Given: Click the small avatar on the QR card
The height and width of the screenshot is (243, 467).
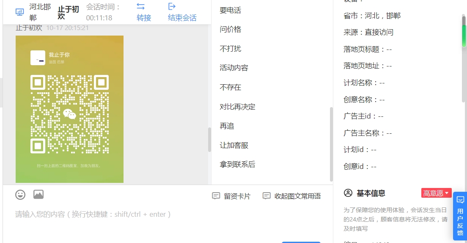Looking at the screenshot, I should 38,58.
